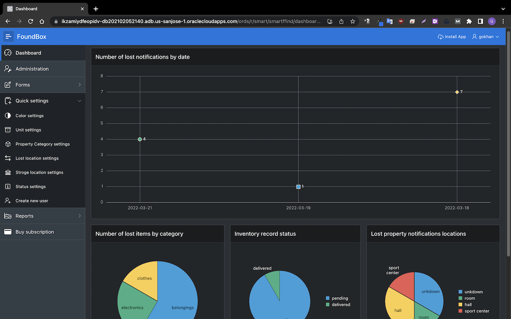Expand the Forms submenu chevron
The height and width of the screenshot is (319, 511).
[x=79, y=85]
